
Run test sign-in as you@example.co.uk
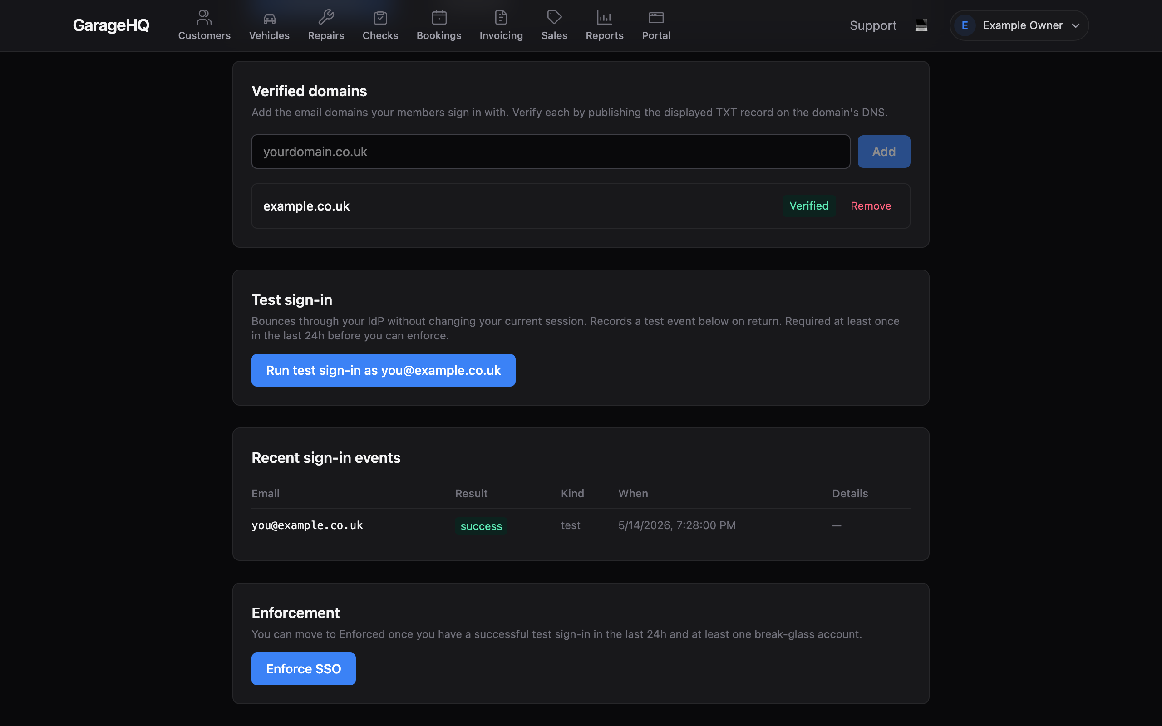(383, 370)
